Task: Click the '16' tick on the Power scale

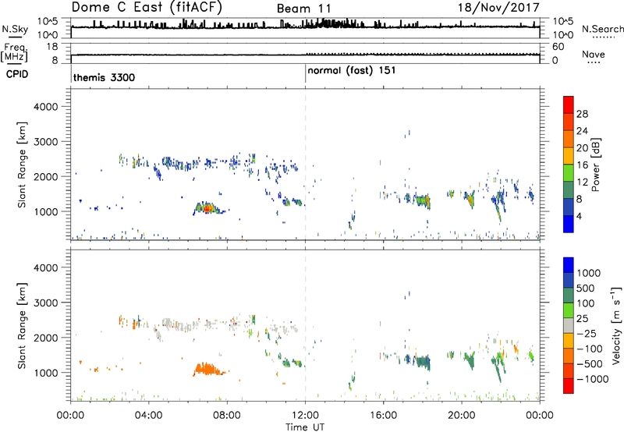Action: 582,165
